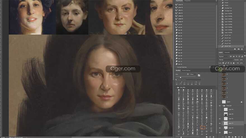246x138 pixels.
Task: Select the 'mixer 01' tool preset
Action: pyautogui.click(x=195, y=5)
